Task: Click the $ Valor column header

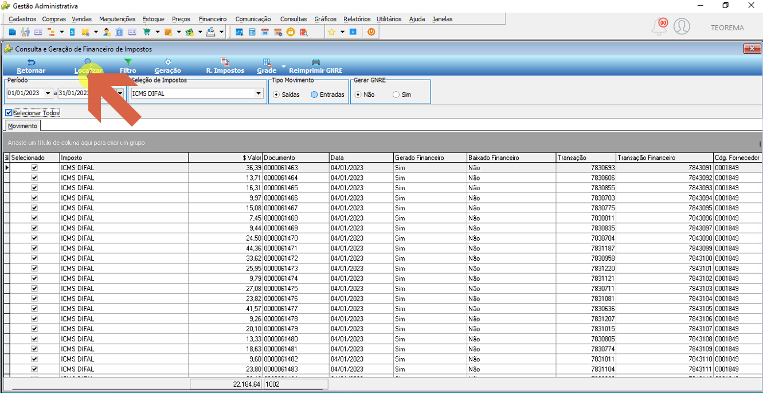Action: 225,158
